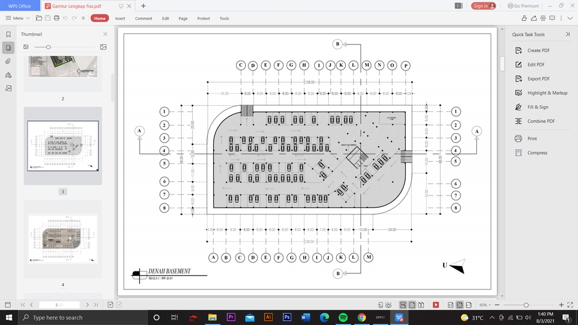The height and width of the screenshot is (325, 578).
Task: Toggle continuous scrolling view mode
Action: tap(403, 305)
